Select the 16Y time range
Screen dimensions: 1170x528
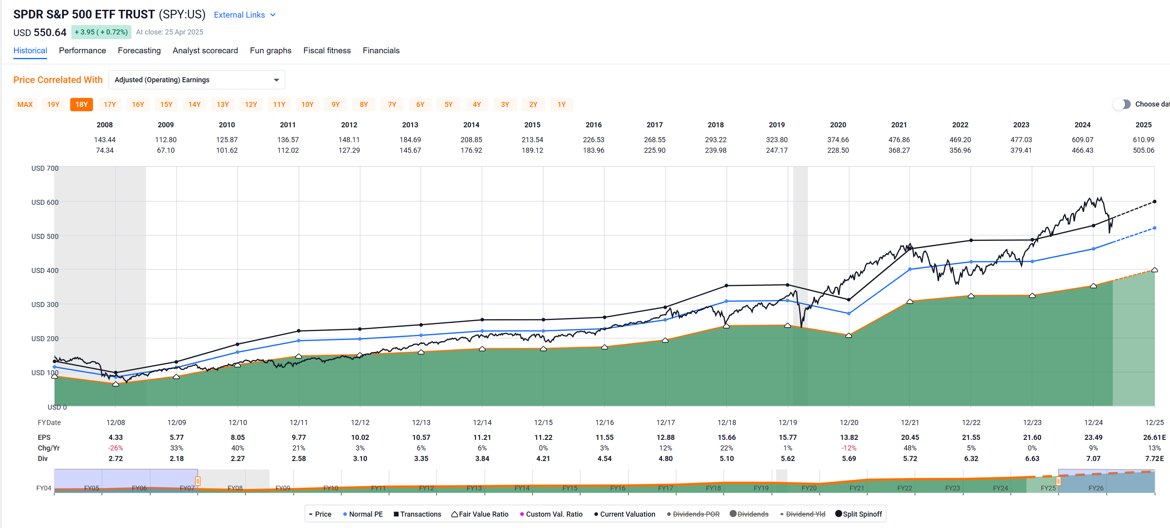[138, 104]
